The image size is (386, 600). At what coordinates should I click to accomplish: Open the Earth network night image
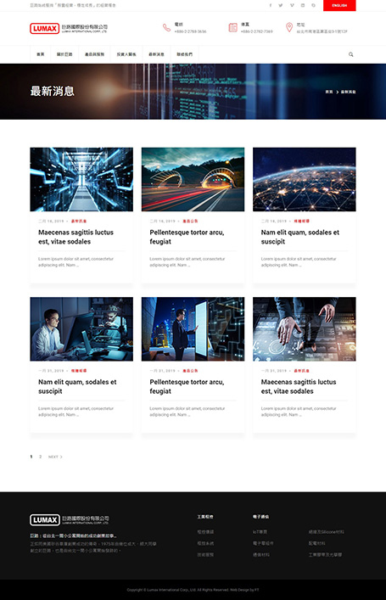(304, 179)
